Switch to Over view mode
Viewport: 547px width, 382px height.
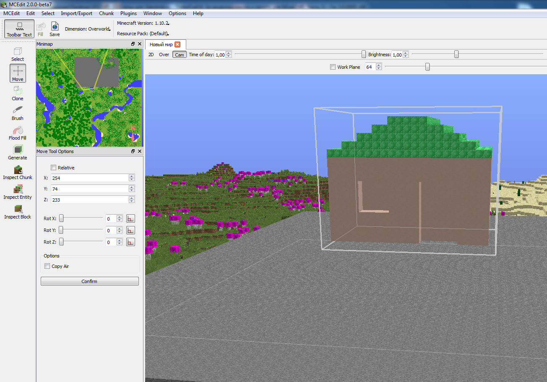pyautogui.click(x=164, y=55)
